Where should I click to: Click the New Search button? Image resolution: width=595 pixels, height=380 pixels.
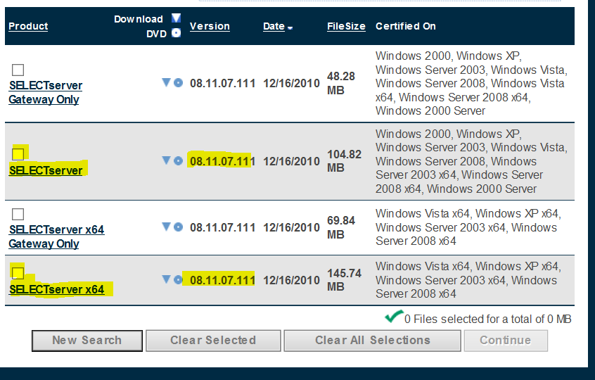point(87,341)
